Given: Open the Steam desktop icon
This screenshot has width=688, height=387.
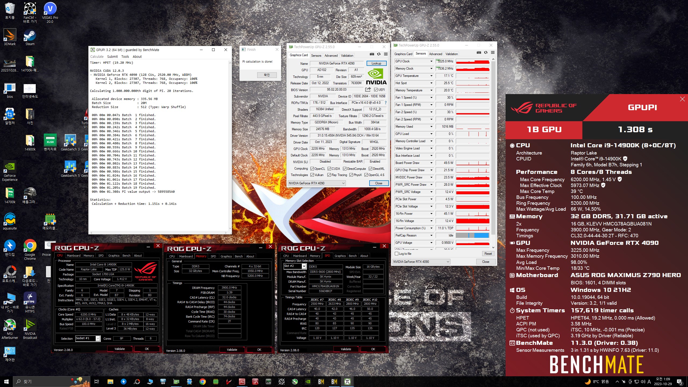Looking at the screenshot, I should pos(30,37).
